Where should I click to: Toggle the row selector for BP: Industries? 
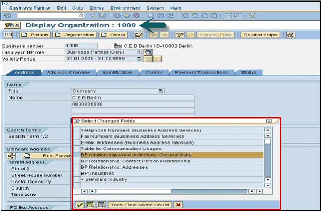77,174
